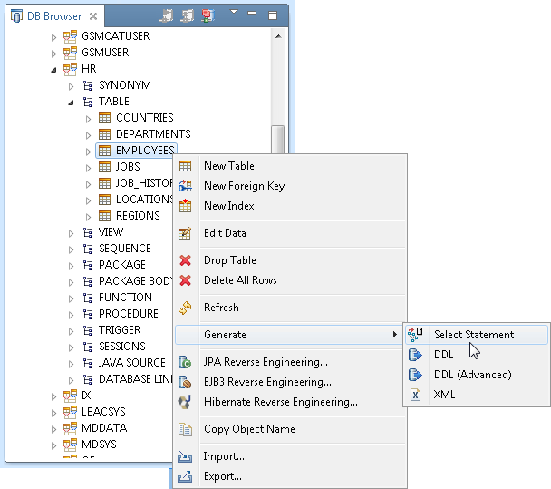Viewport: 551px width, 489px height.
Task: Click the red X icon beside Drop Table
Action: pos(186,260)
